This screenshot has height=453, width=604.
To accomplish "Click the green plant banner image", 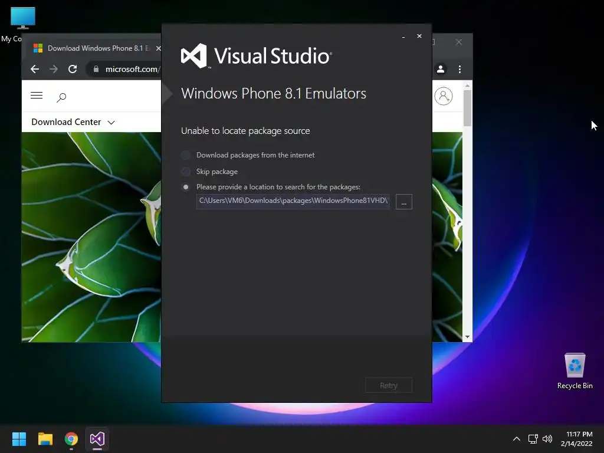I will point(91,237).
